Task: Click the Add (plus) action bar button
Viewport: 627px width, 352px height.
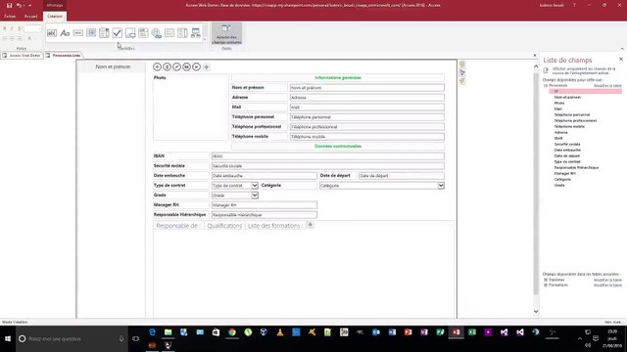Action: click(x=157, y=67)
